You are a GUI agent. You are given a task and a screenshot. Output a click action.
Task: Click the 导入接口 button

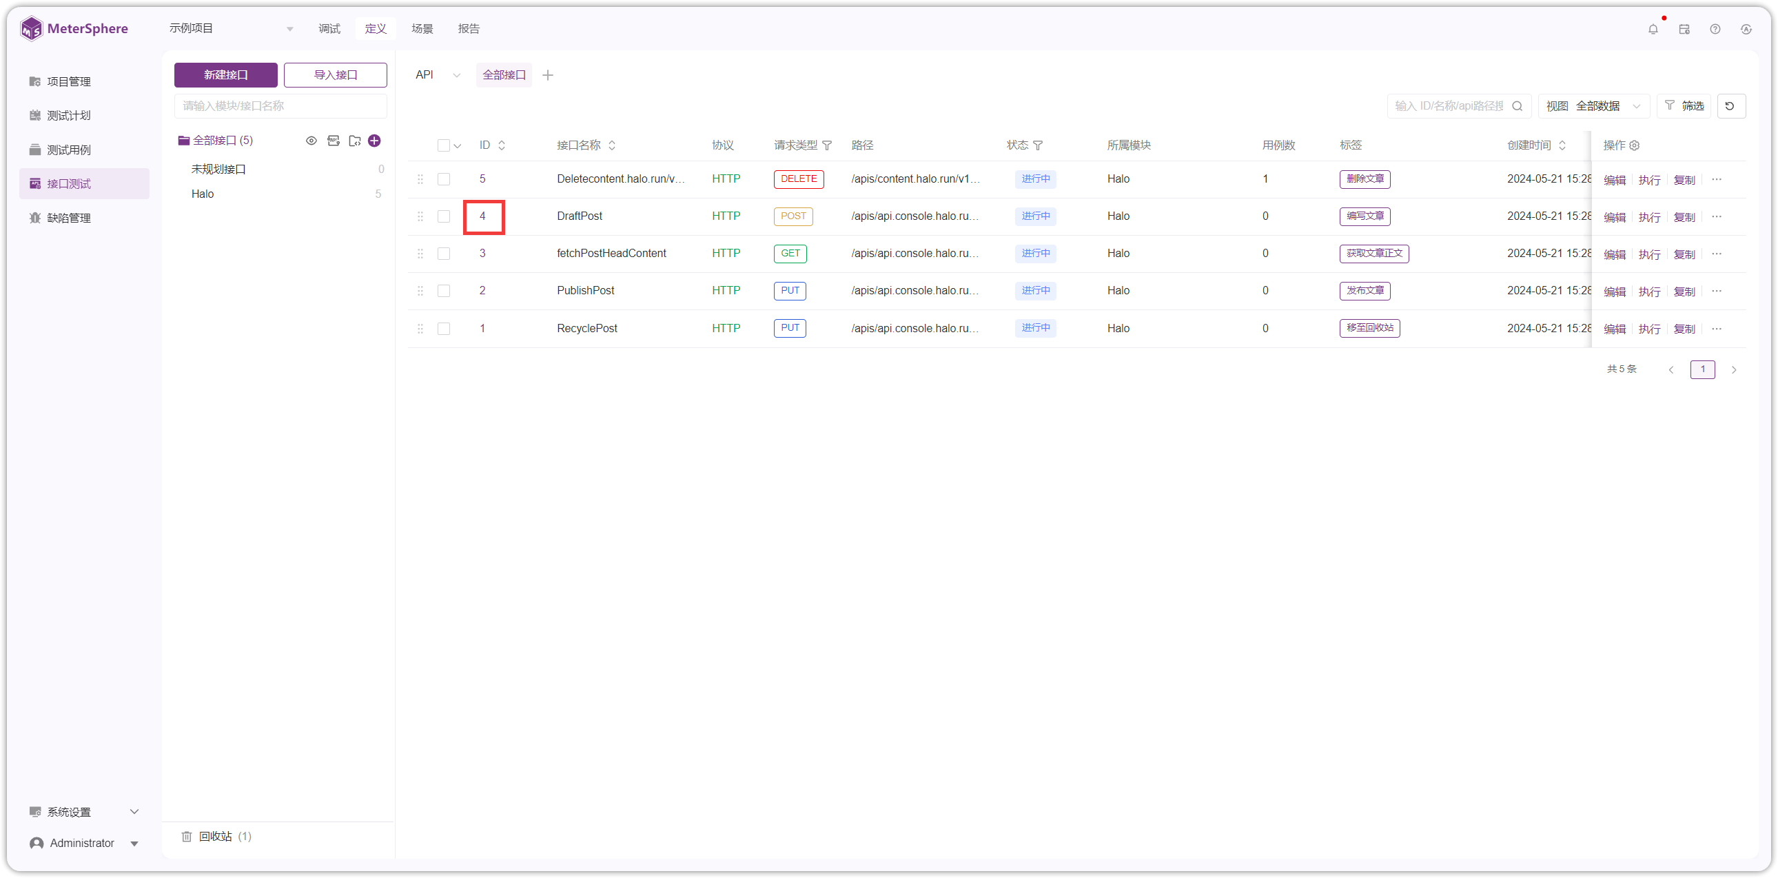coord(336,75)
